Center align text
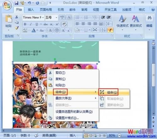Viewport: 157px width, 139px height. (83, 24)
